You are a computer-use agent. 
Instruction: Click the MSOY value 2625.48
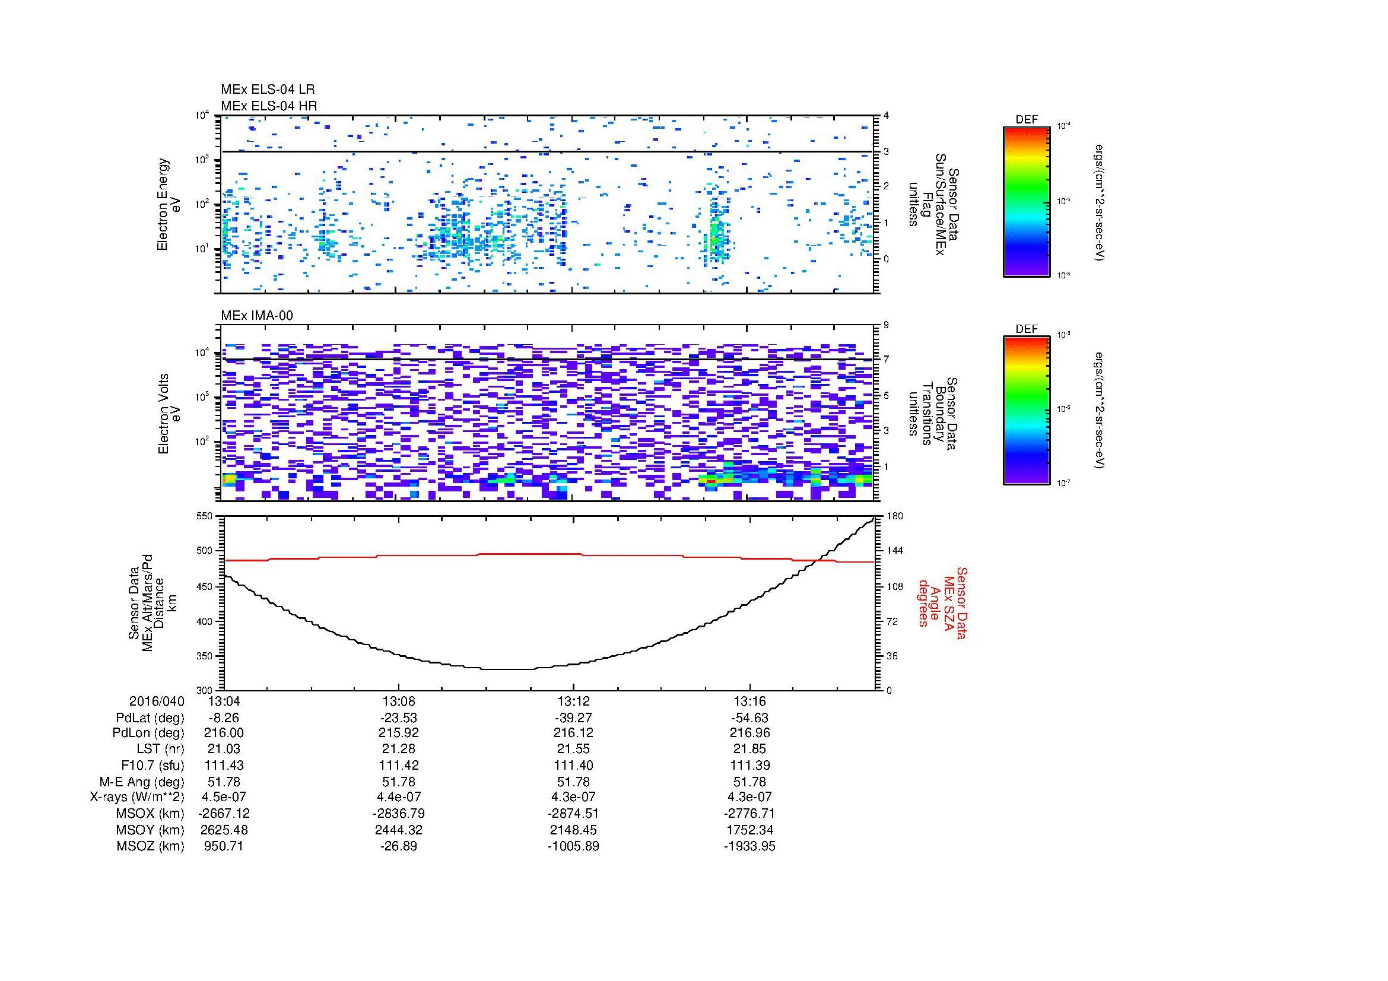coord(224,830)
